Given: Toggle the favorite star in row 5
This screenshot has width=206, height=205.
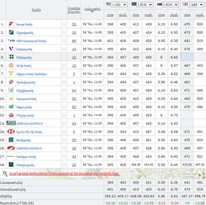Looking at the screenshot, I should [x=64, y=57].
